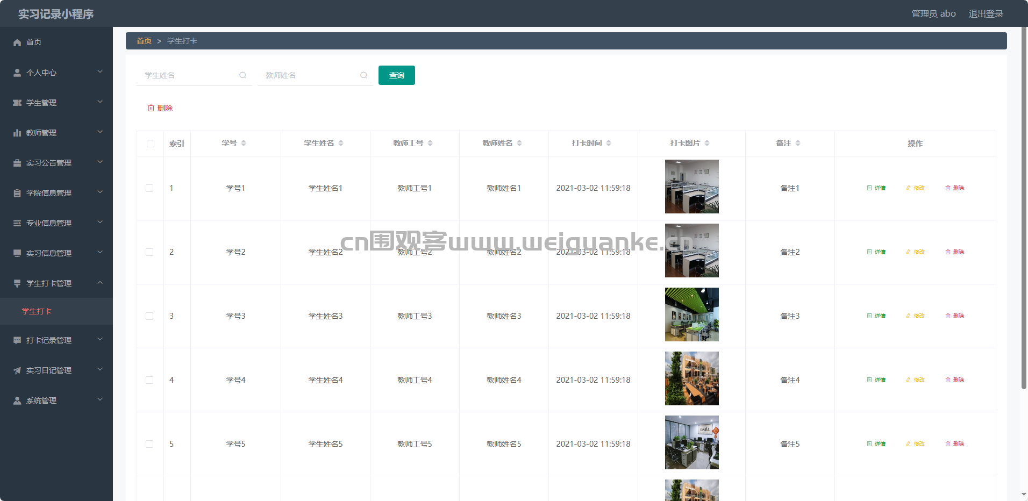This screenshot has height=501, width=1028.
Task: Sort by 备注 column arrows
Action: click(x=798, y=143)
